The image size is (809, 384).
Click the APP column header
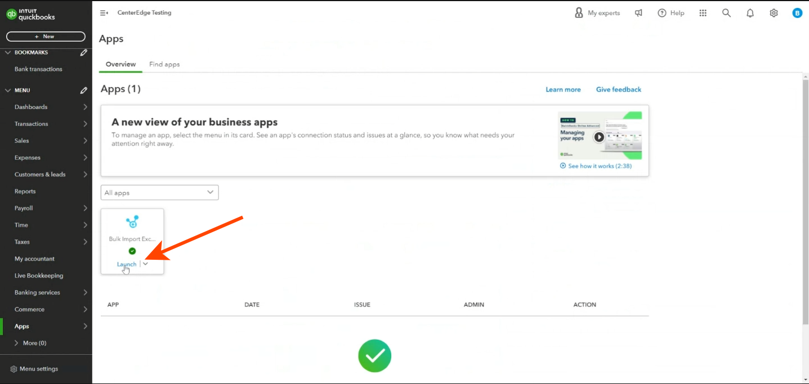pyautogui.click(x=113, y=305)
